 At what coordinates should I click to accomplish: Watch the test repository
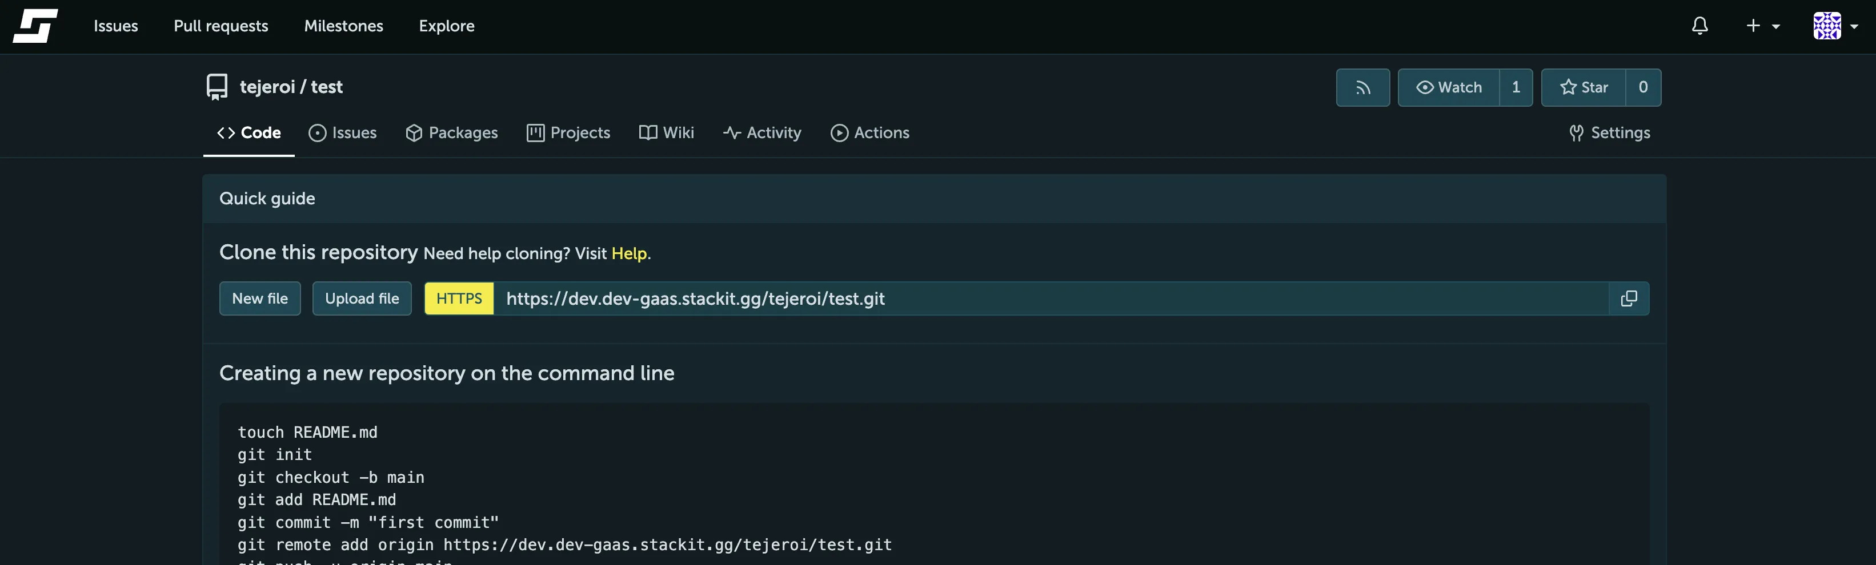(x=1448, y=87)
